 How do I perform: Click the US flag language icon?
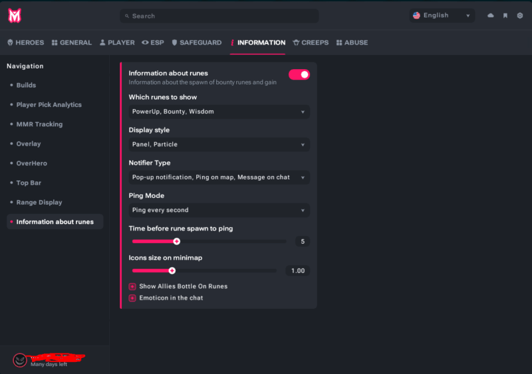(417, 15)
